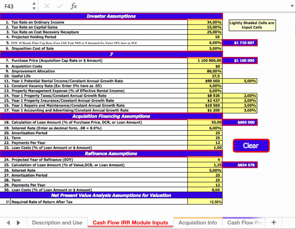This screenshot has height=229, width=296.
Task: Click the Lightly Shaded Cells note box
Action: tap(252, 25)
